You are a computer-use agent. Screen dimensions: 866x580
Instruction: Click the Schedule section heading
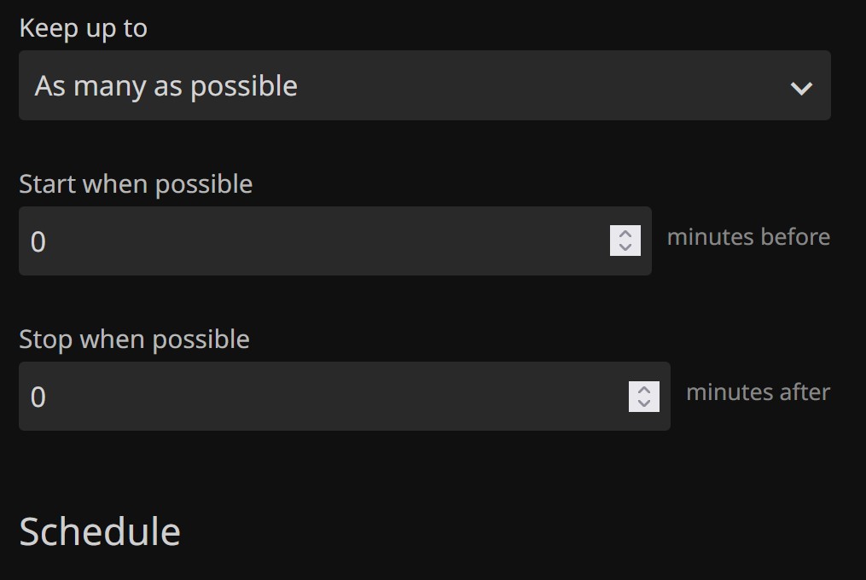point(100,532)
